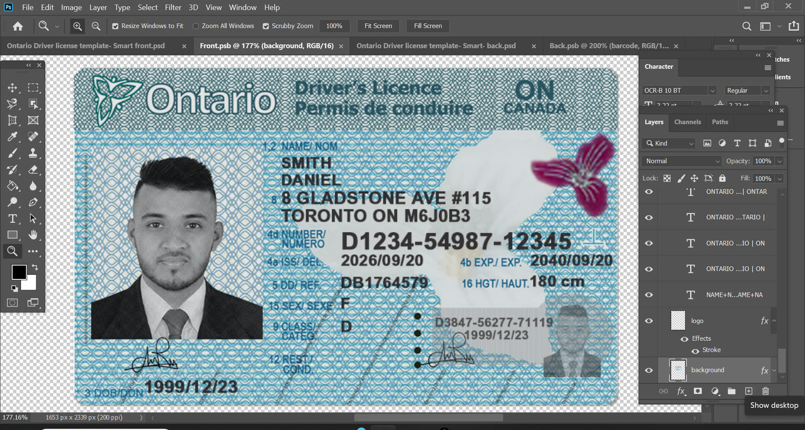Click the Fit Screen button
The width and height of the screenshot is (805, 430).
tap(378, 26)
